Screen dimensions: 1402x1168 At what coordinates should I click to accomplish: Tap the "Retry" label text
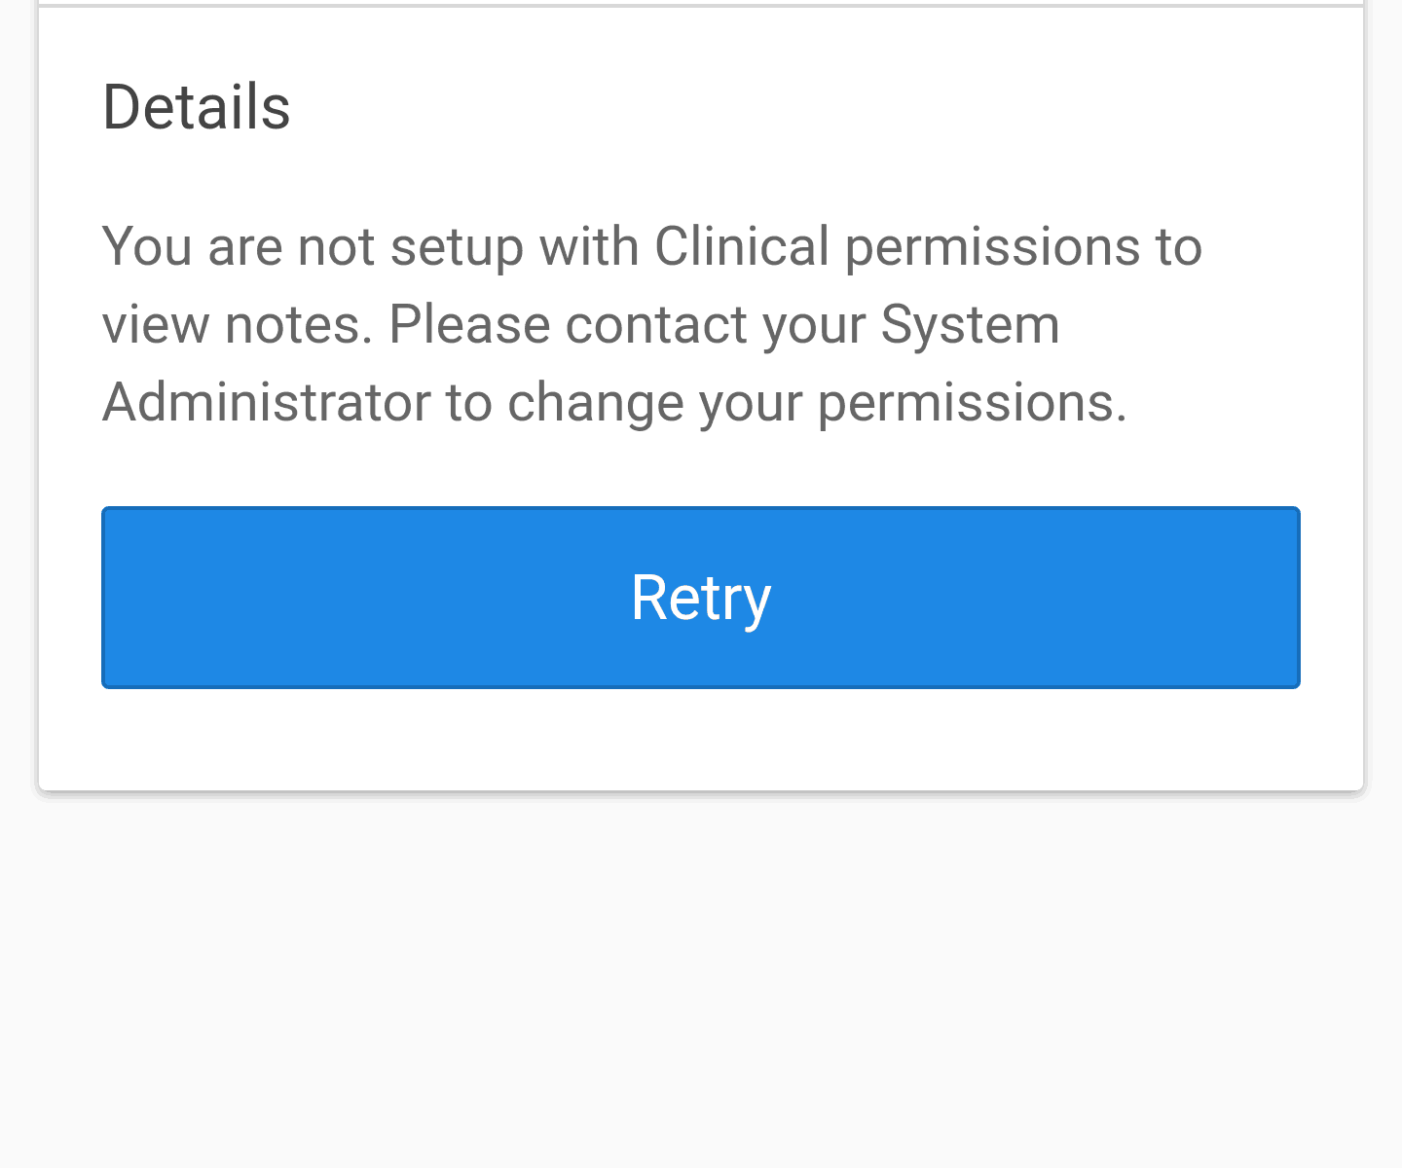tap(701, 598)
